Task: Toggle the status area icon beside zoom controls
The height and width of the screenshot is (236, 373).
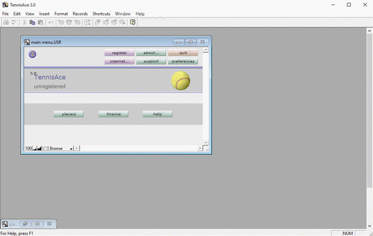Action: pos(45,148)
